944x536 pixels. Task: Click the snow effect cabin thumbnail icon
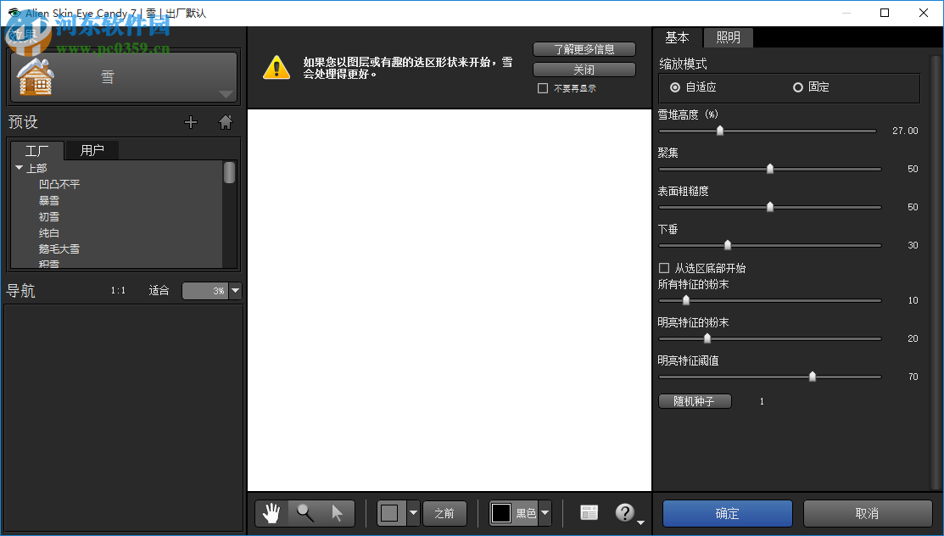pyautogui.click(x=35, y=76)
